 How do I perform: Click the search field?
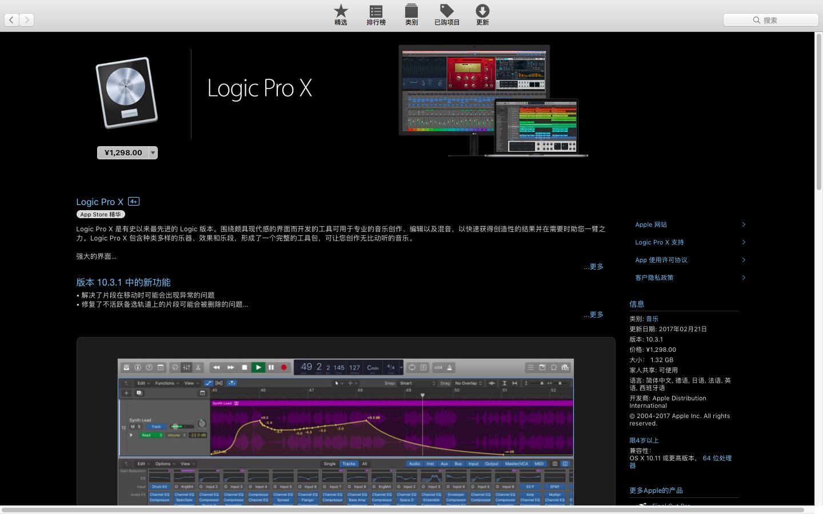[770, 20]
